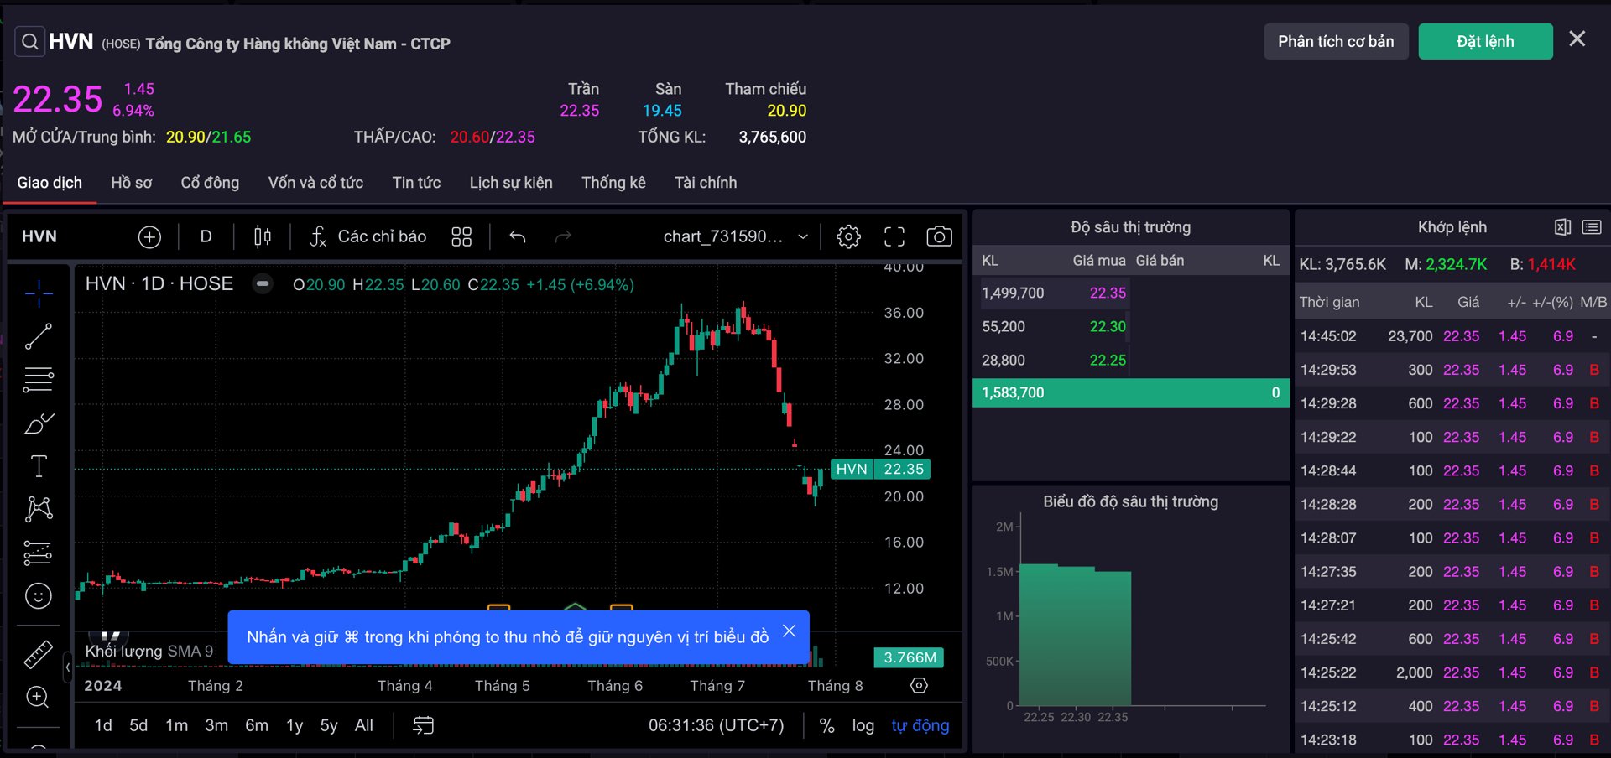Undo the last chart action
Viewport: 1611px width, 758px height.
pyautogui.click(x=518, y=237)
